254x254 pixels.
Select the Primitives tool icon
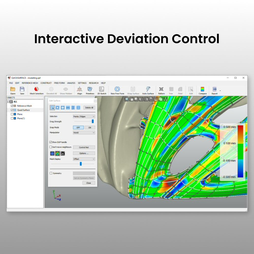click(90, 89)
